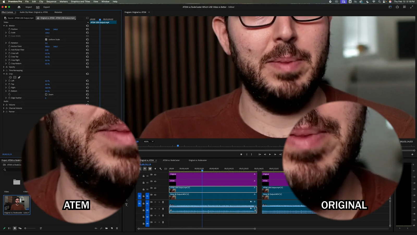This screenshot has height=235, width=417.
Task: Expand the Volume audio effect
Action: coord(4,105)
